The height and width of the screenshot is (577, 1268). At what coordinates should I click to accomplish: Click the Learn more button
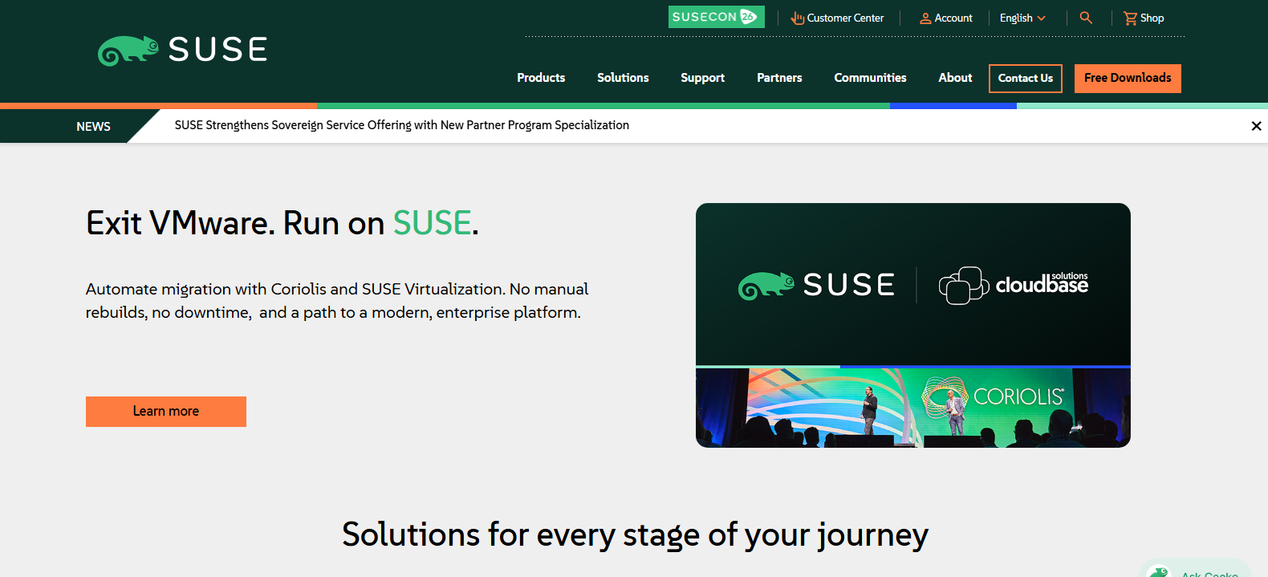coord(166,412)
